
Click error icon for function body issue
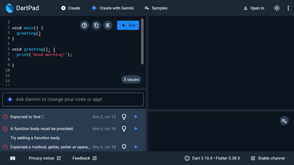[5, 129]
